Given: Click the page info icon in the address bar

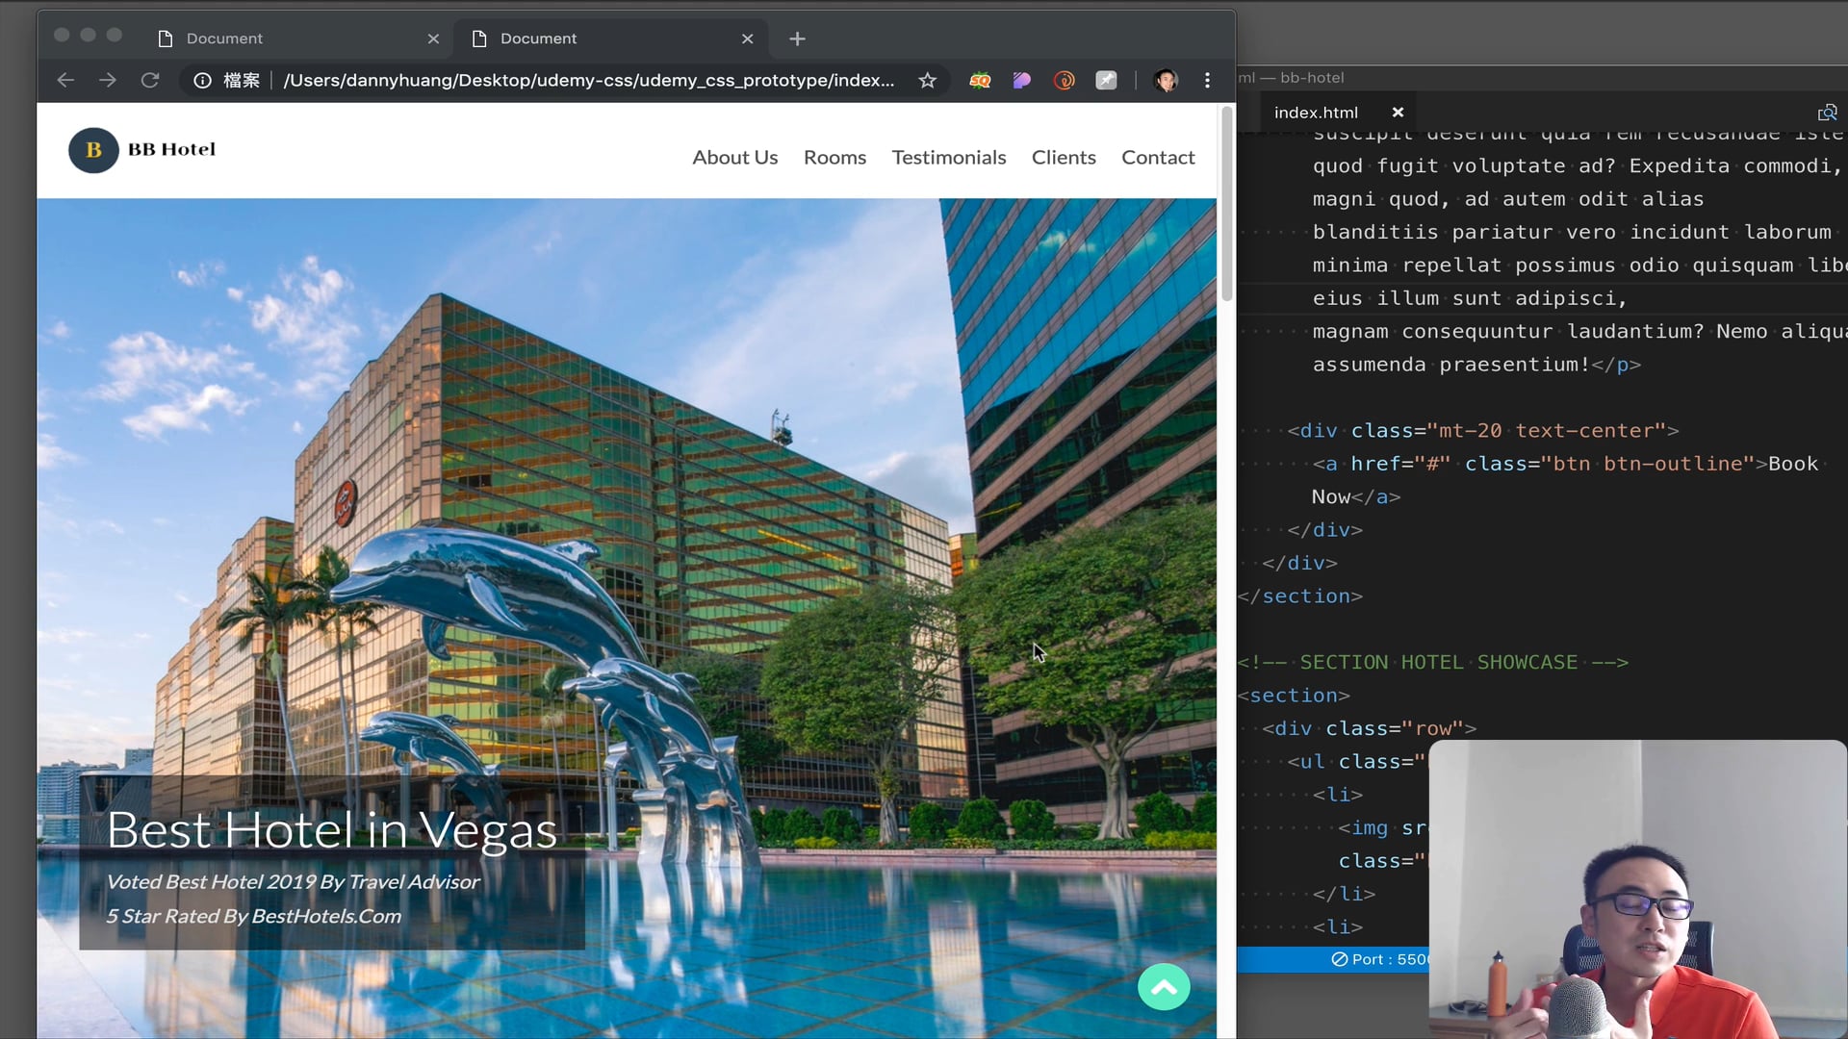Looking at the screenshot, I should (202, 81).
